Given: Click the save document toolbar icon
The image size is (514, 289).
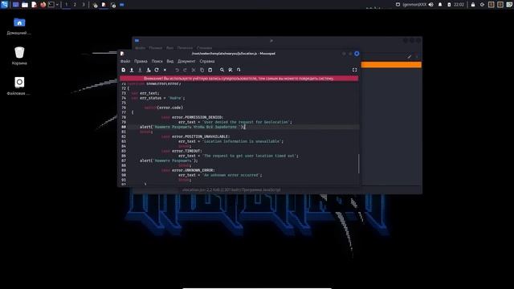Looking at the screenshot, I should [x=140, y=70].
